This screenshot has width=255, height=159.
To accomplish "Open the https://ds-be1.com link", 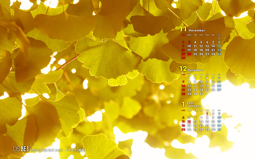I will click(x=46, y=150).
